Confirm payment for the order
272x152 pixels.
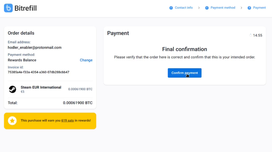coord(185,73)
